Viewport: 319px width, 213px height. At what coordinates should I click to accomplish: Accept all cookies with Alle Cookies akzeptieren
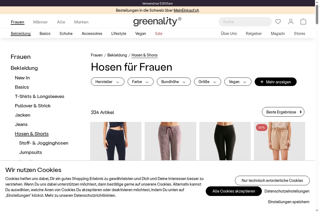point(234,191)
